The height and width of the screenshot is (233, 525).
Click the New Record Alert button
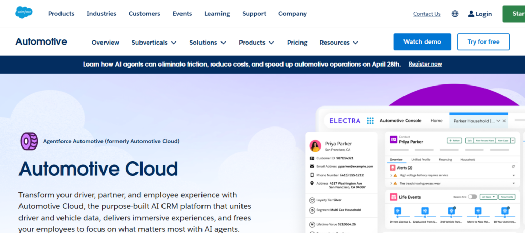point(485,141)
